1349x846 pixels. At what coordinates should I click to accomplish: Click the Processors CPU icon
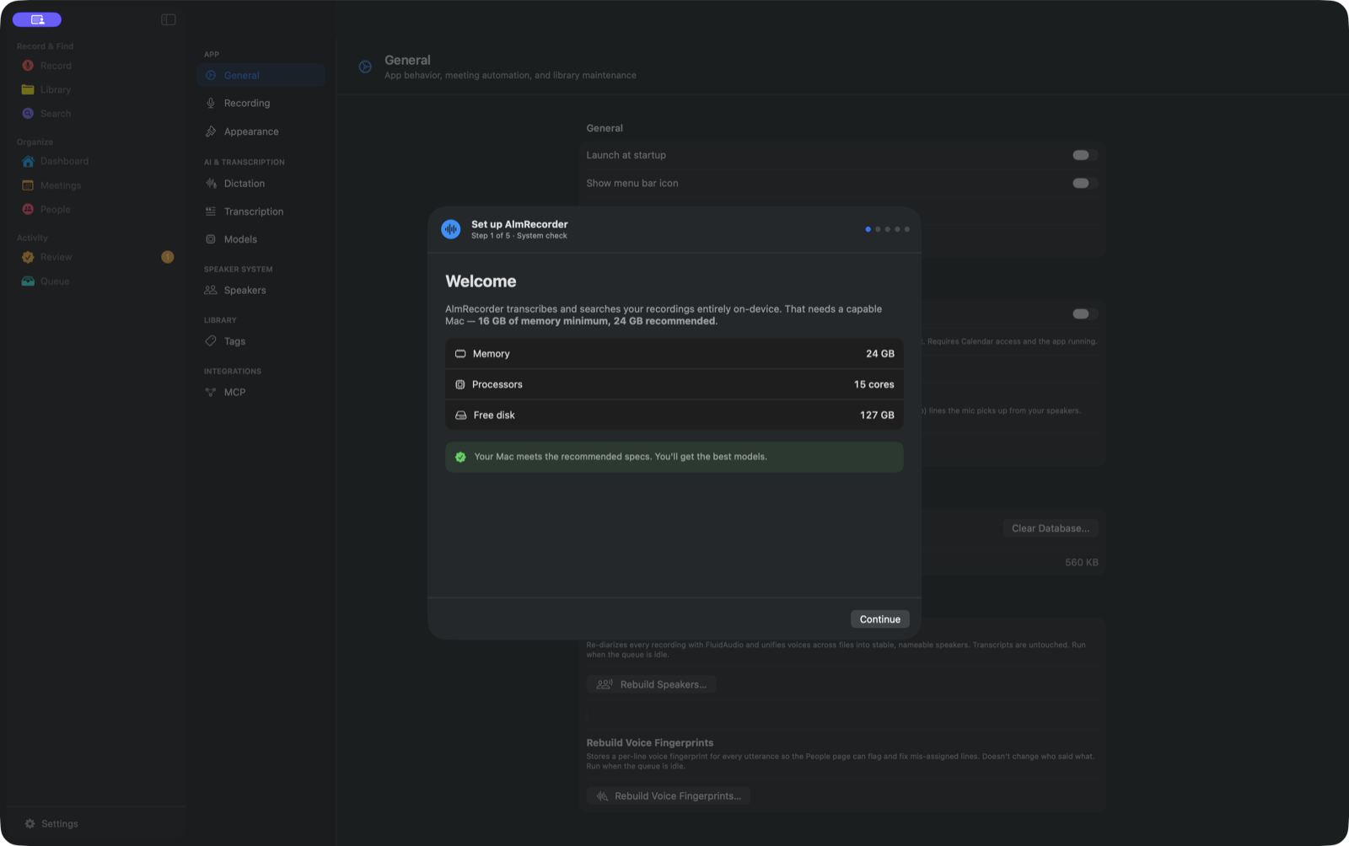pos(460,384)
